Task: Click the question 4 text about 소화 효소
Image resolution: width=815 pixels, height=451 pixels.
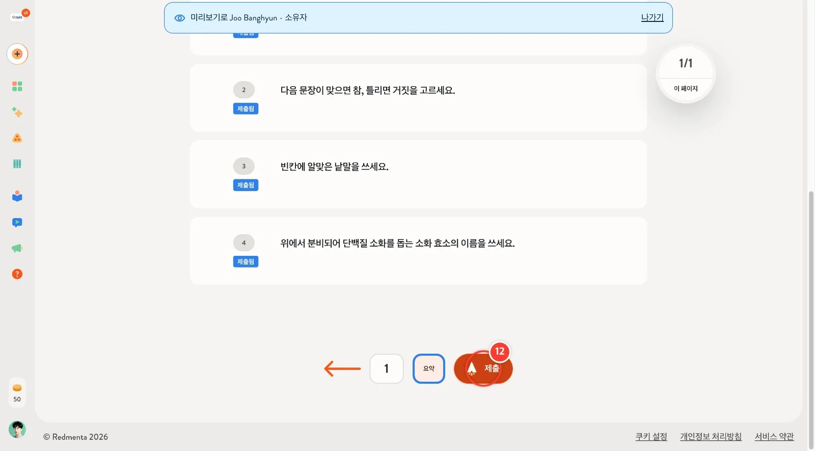Action: [x=398, y=243]
